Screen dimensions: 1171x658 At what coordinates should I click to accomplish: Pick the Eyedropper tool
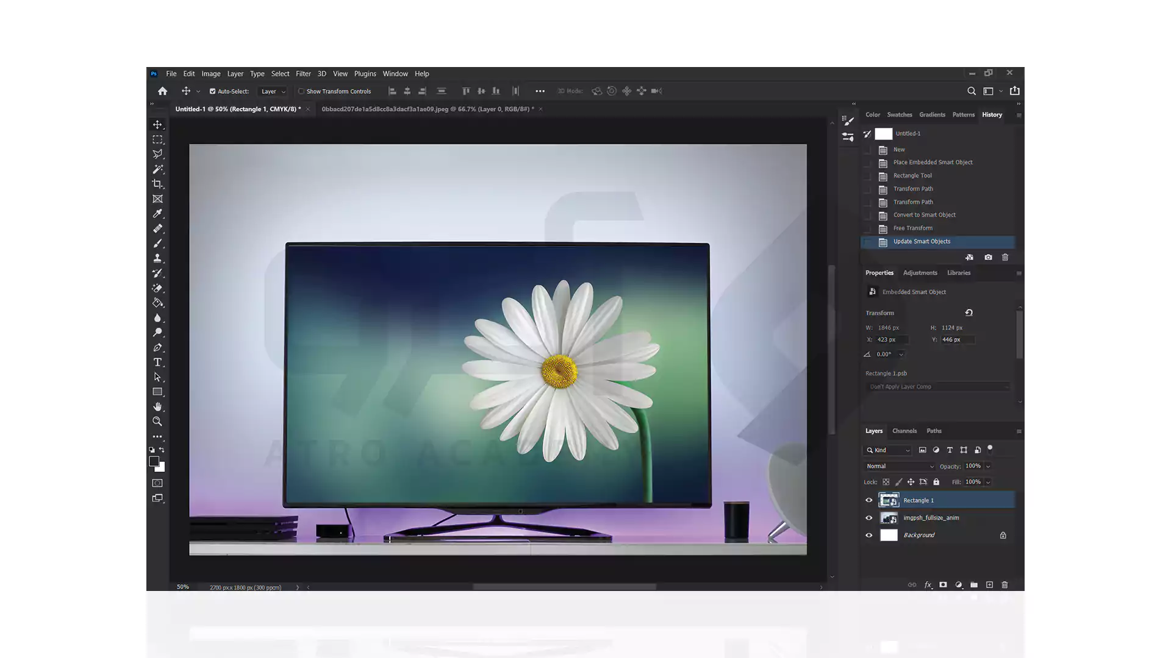tap(157, 214)
